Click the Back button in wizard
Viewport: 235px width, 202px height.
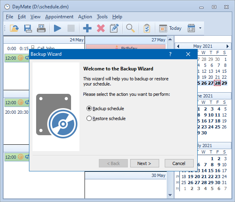[x=113, y=163]
